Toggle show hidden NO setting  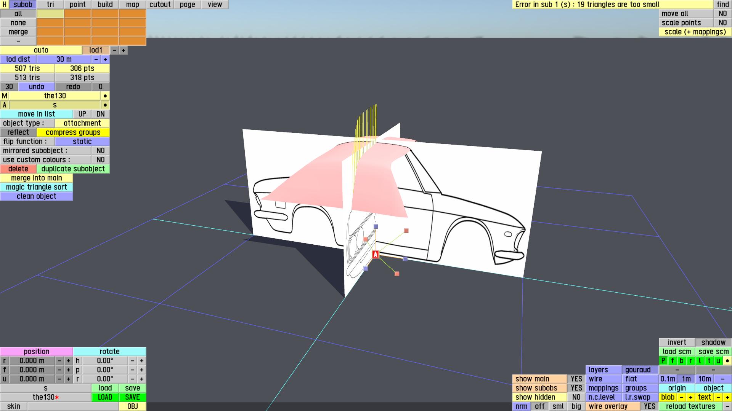click(576, 397)
